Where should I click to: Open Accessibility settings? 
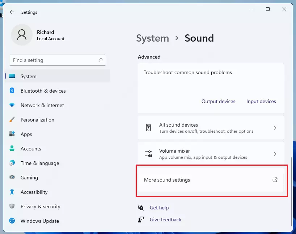click(x=58, y=192)
